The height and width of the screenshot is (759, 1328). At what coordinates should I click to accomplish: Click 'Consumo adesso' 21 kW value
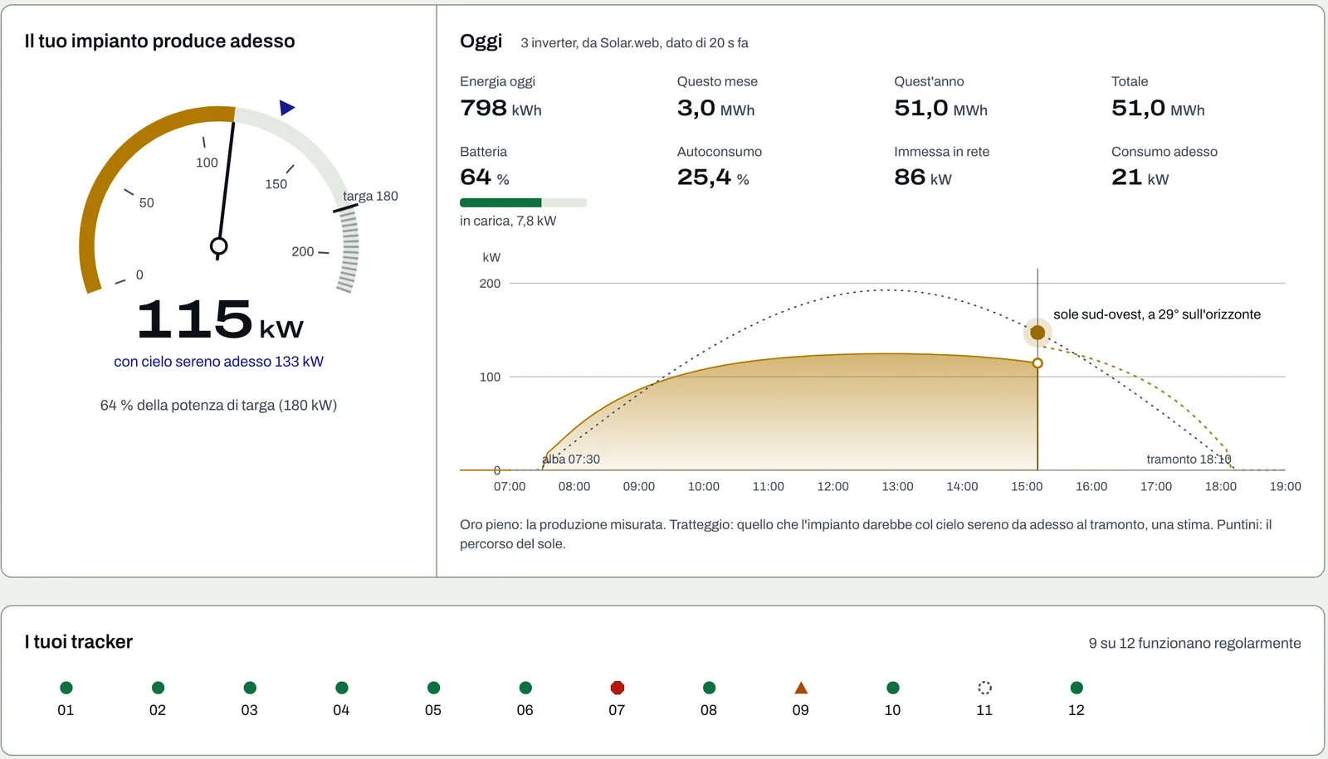[1140, 178]
